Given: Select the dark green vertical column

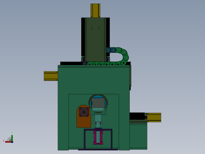Looking at the screenshot, I should tap(95, 39).
